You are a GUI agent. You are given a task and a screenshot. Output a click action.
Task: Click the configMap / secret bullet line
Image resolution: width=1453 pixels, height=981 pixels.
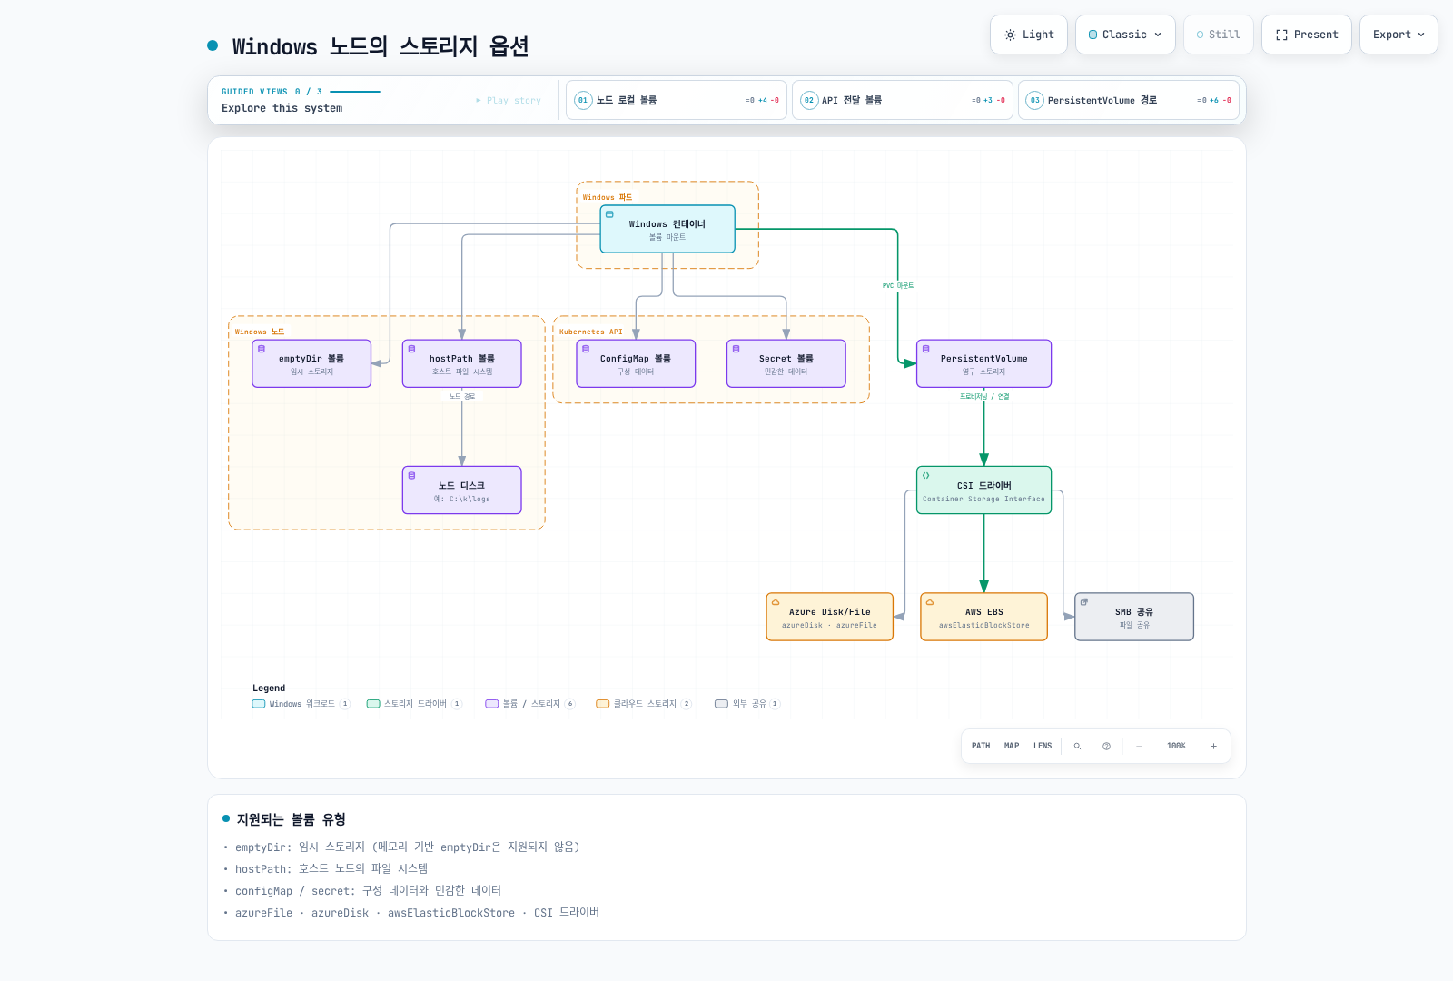[368, 890]
